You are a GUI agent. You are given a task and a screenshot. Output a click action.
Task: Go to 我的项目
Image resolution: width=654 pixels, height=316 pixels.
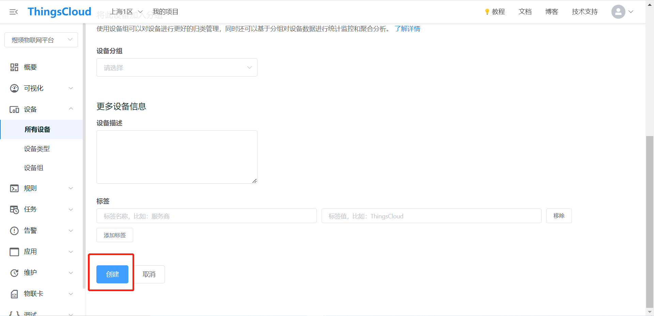tap(165, 12)
